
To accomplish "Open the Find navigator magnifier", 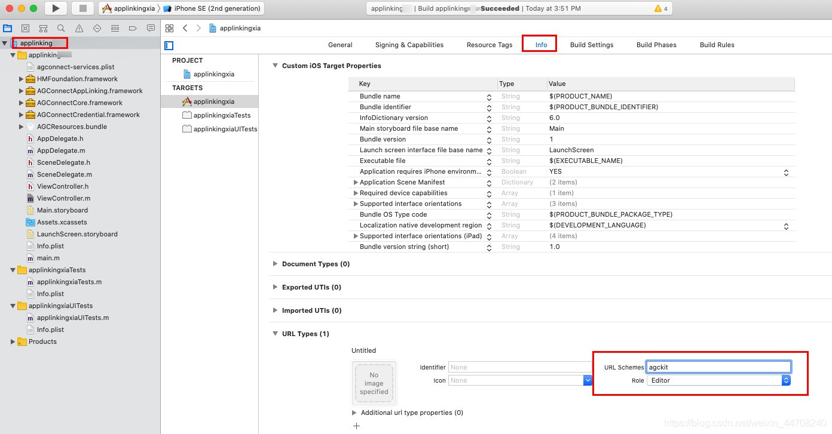I will pos(61,28).
